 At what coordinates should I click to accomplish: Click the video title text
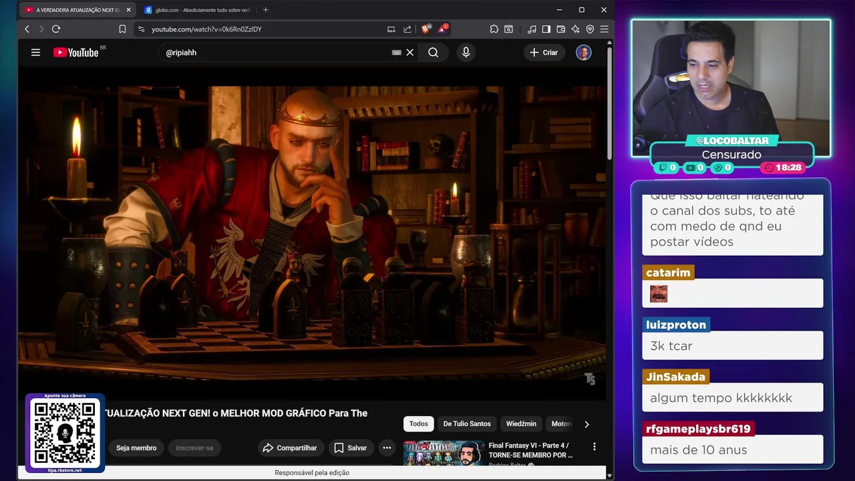point(236,413)
